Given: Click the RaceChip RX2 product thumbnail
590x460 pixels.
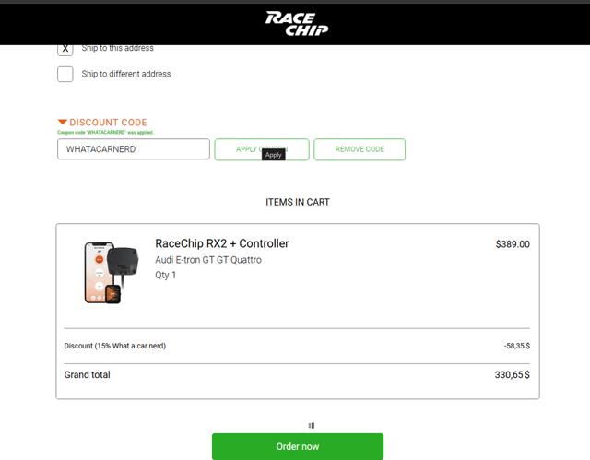Looking at the screenshot, I should (x=112, y=273).
